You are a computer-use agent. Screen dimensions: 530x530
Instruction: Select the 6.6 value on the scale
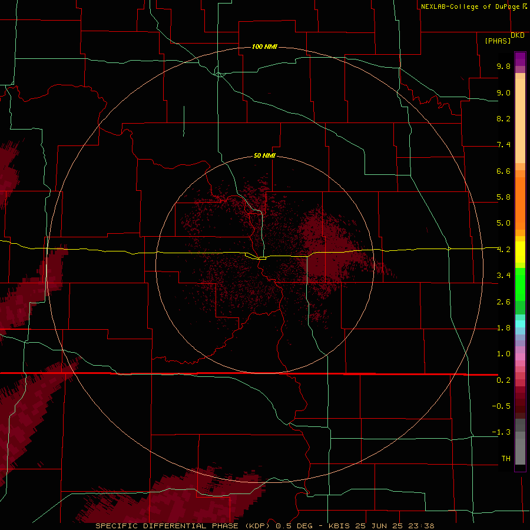click(x=503, y=171)
